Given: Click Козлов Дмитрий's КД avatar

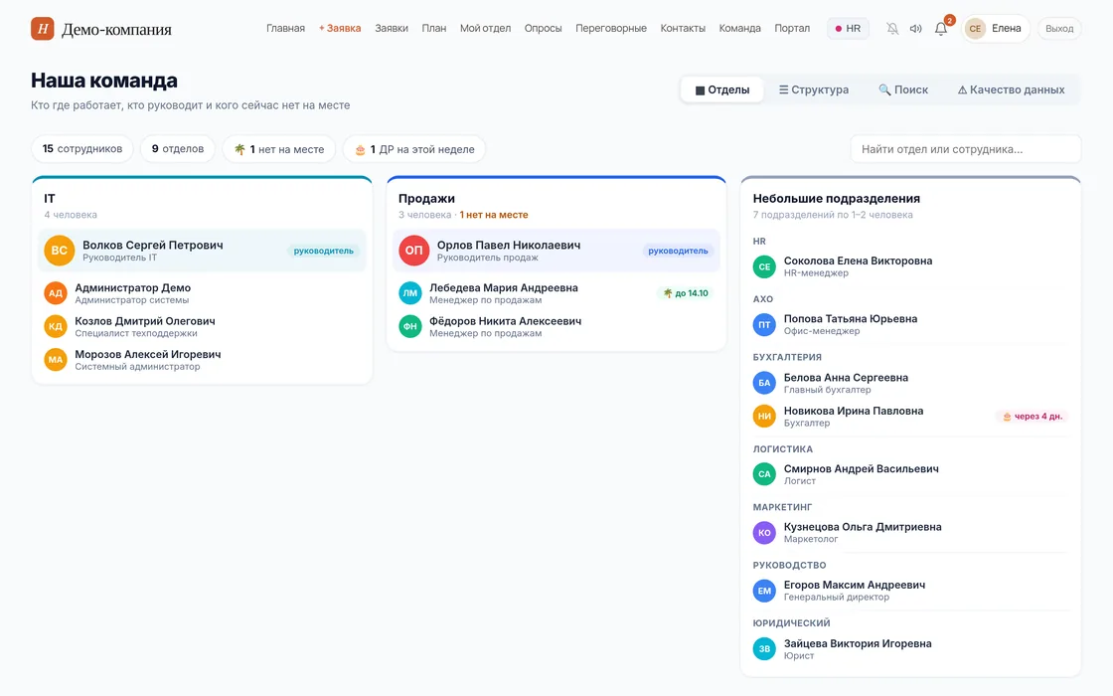Looking at the screenshot, I should (x=56, y=327).
